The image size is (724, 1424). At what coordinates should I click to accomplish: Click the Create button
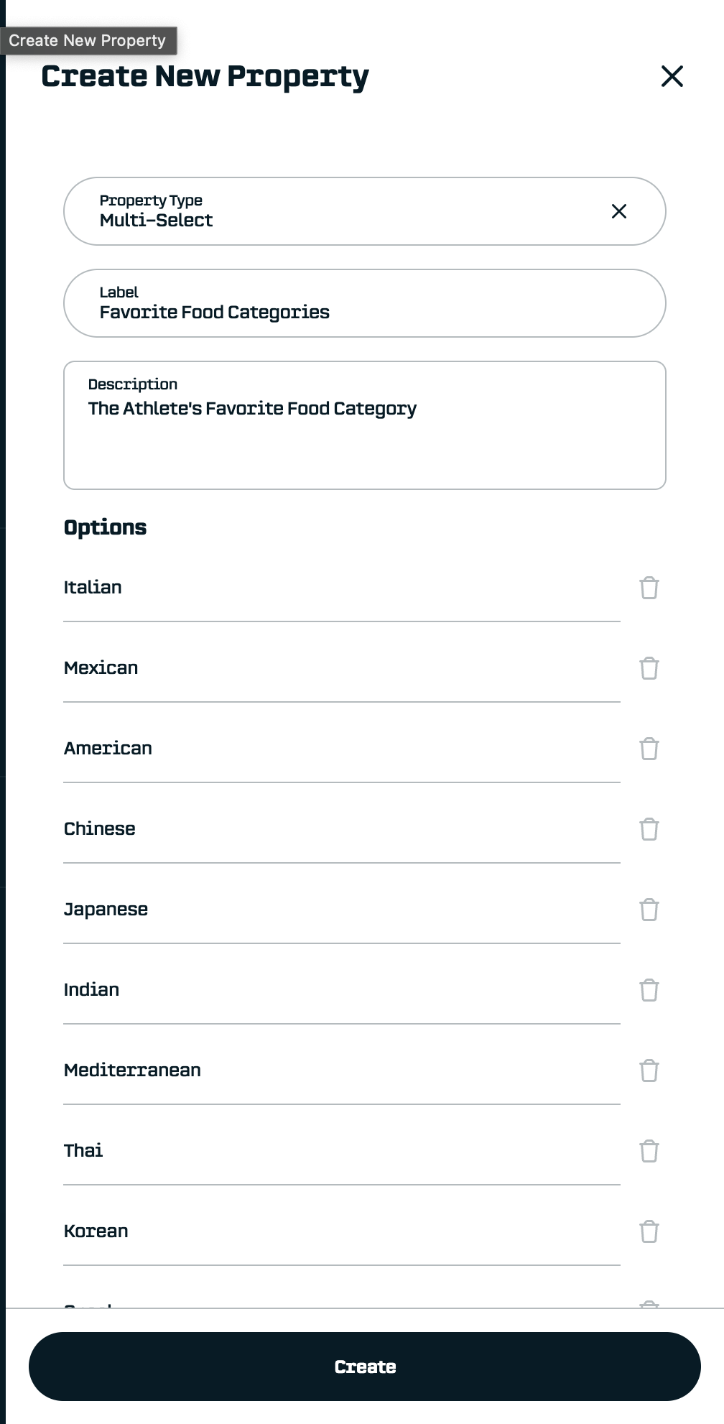pyautogui.click(x=365, y=1367)
